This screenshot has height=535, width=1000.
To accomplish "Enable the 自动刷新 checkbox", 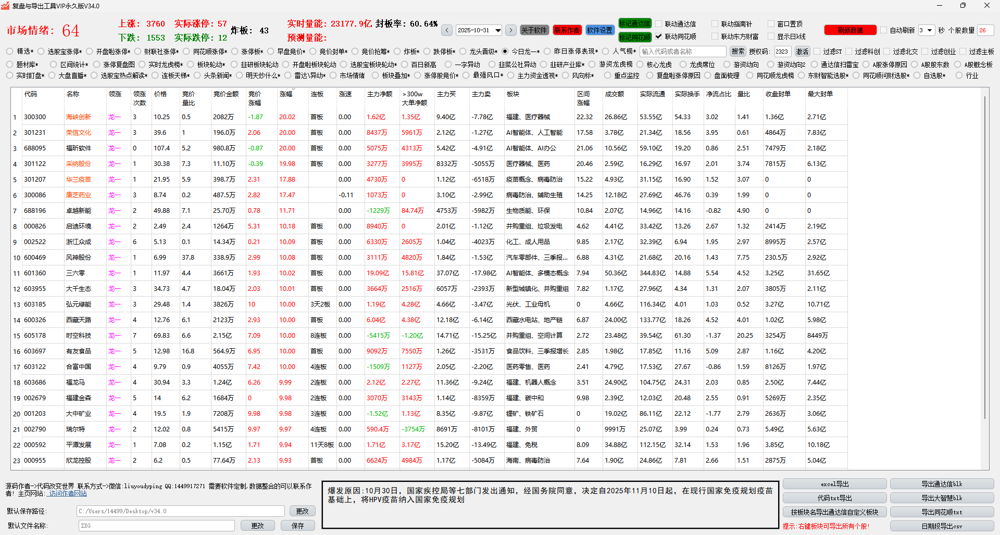I will tap(884, 30).
